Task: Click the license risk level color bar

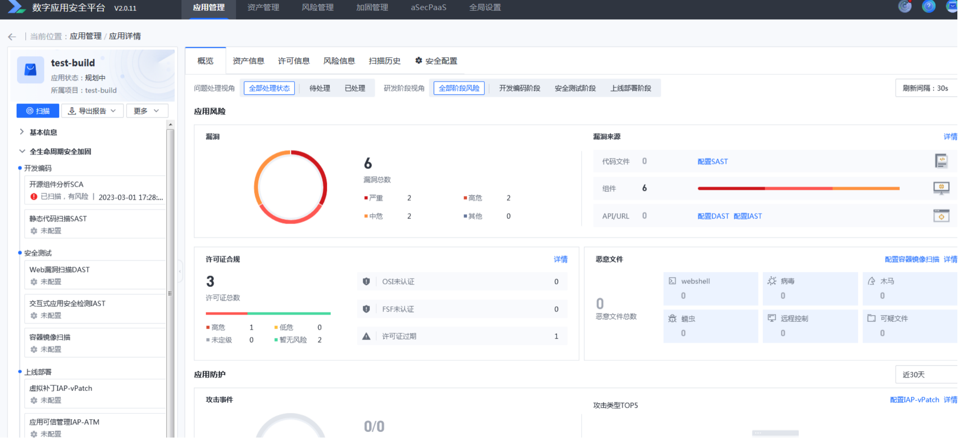Action: 268,313
